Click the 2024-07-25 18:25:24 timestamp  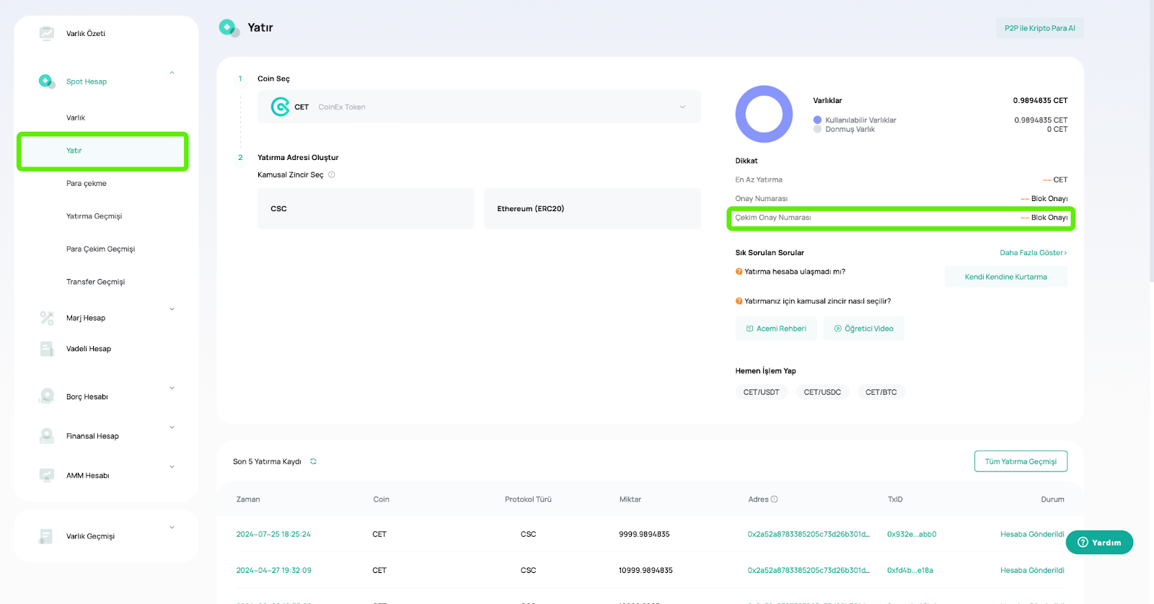[x=273, y=534]
